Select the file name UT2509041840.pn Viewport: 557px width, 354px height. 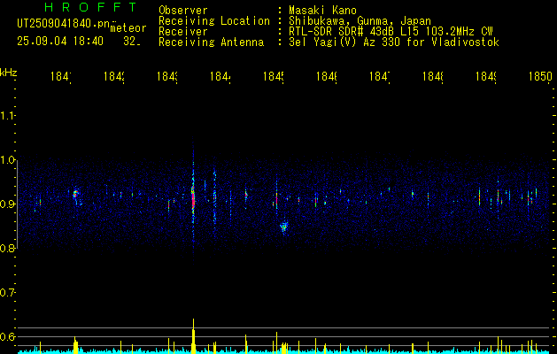(63, 24)
